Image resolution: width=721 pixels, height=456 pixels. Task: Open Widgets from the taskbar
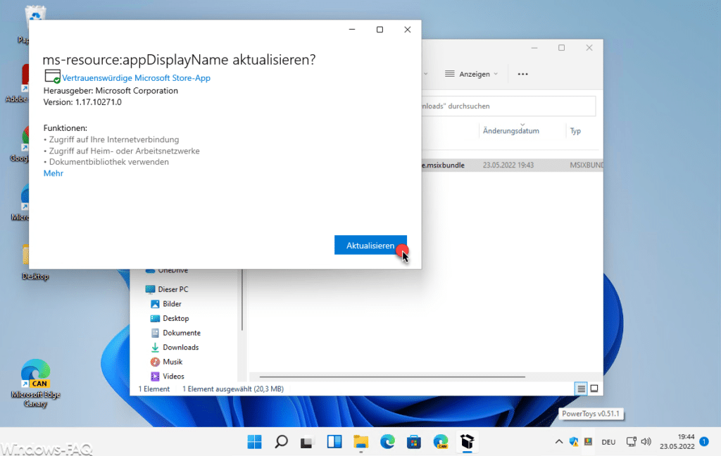(334, 442)
